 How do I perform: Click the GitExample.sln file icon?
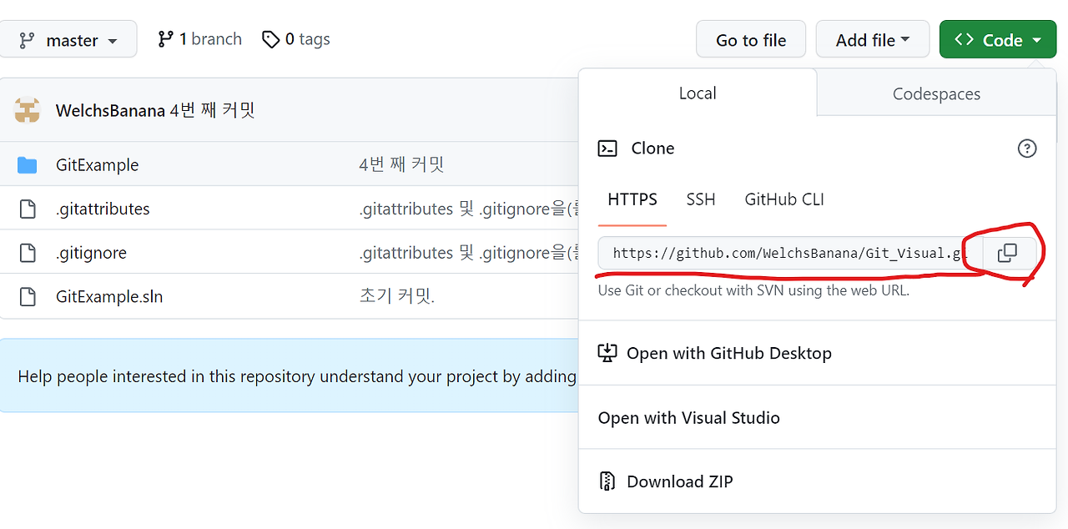pos(28,296)
